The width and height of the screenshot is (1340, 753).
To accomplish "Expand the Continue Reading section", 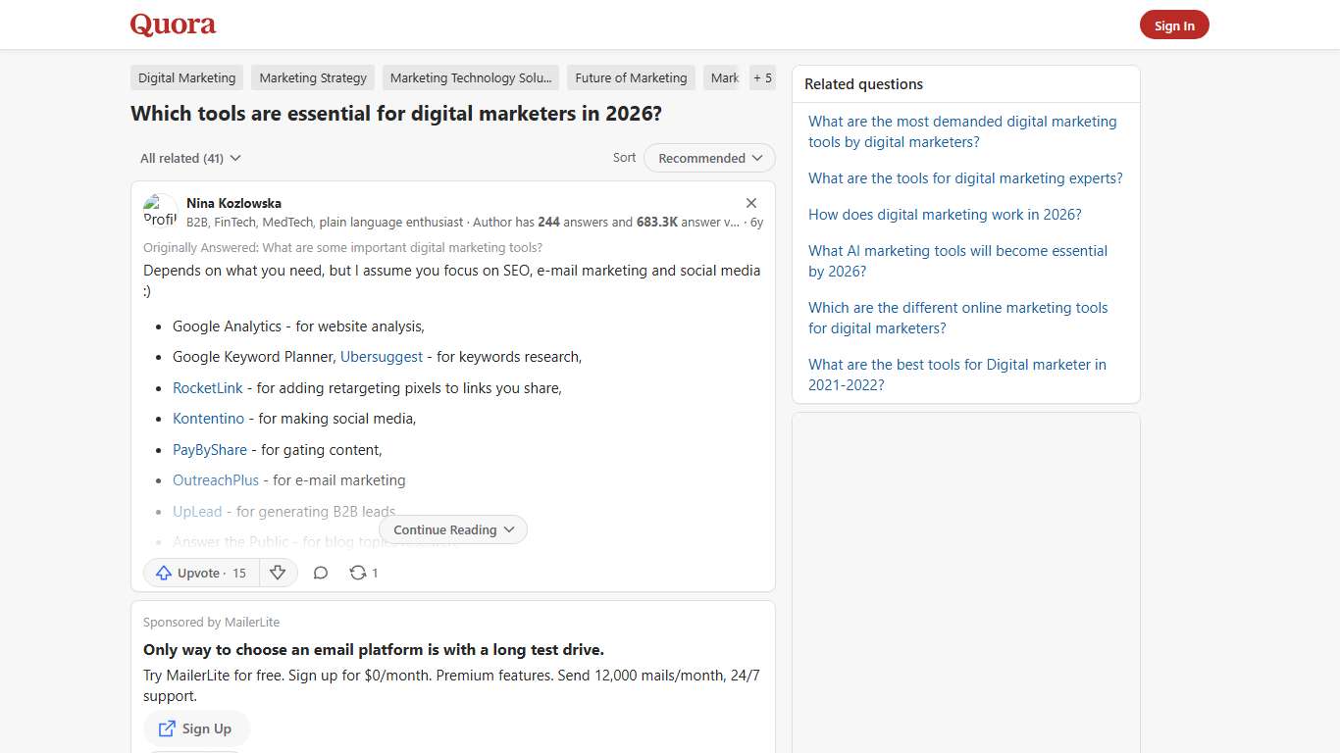I will tap(453, 528).
